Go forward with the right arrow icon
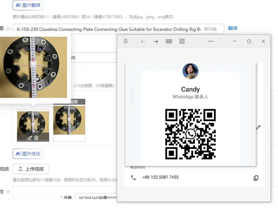This screenshot has height=220, width=278. [x=156, y=41]
